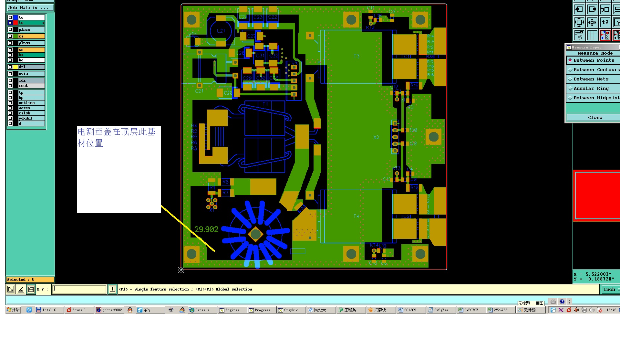The width and height of the screenshot is (620, 349).
Task: Click the X Y coordinate input field
Action: tap(79, 289)
